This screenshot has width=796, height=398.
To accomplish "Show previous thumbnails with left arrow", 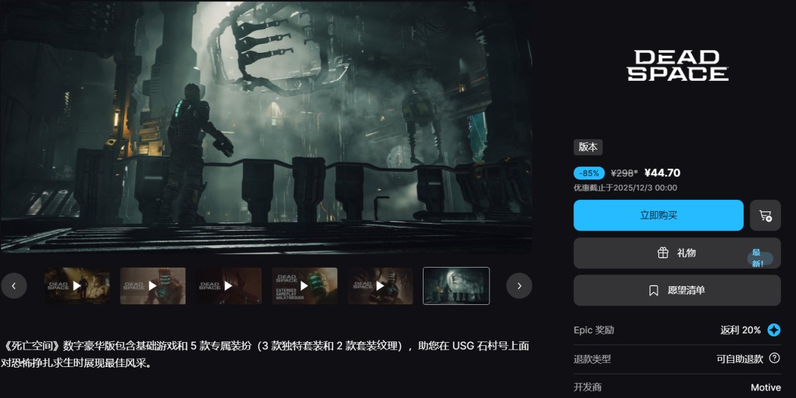I will point(14,286).
